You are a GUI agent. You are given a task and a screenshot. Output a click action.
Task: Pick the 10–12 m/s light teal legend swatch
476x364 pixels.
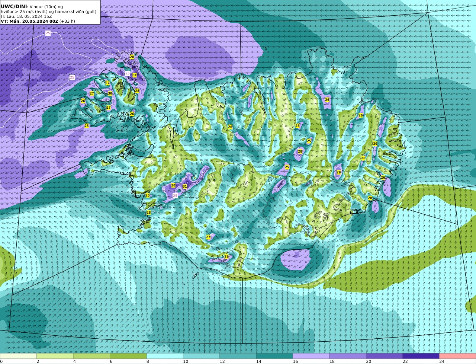pyautogui.click(x=201, y=356)
